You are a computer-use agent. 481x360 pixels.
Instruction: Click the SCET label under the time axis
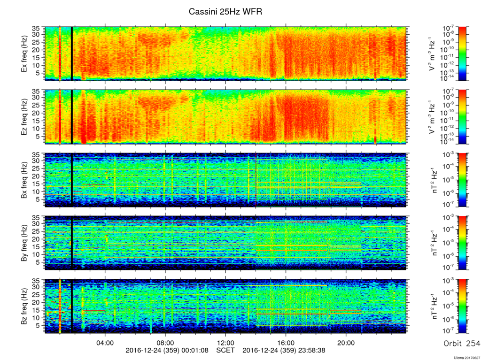(x=225, y=350)
